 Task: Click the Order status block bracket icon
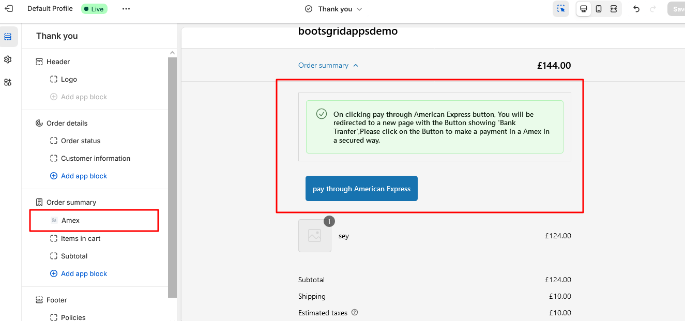point(54,141)
